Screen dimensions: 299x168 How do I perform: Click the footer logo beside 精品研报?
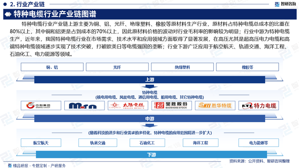(10, 166)
